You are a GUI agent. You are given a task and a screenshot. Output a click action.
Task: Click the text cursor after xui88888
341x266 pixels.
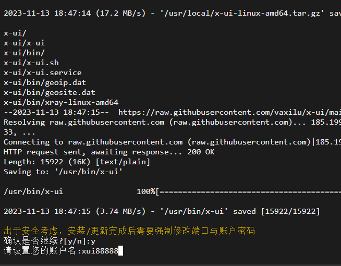pyautogui.click(x=120, y=251)
